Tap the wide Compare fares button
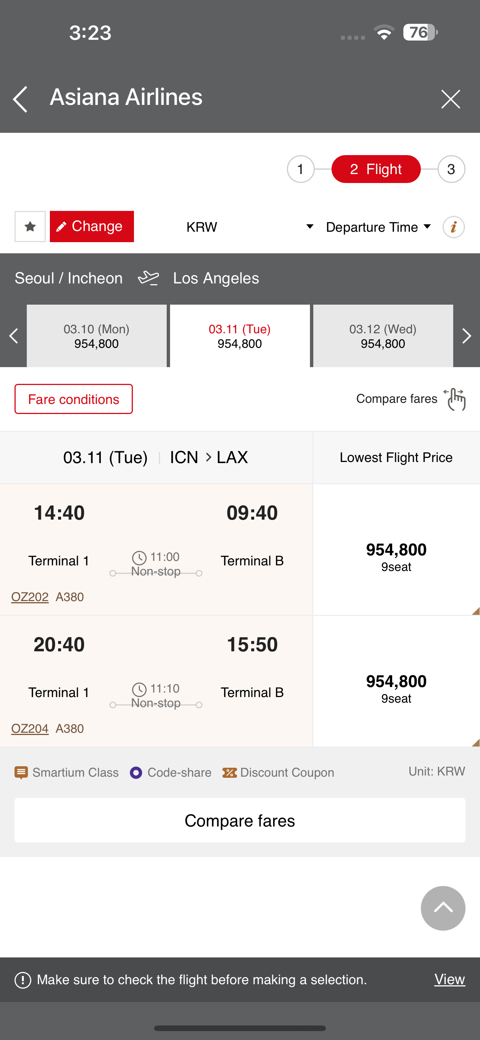Viewport: 480px width, 1040px height. point(240,821)
